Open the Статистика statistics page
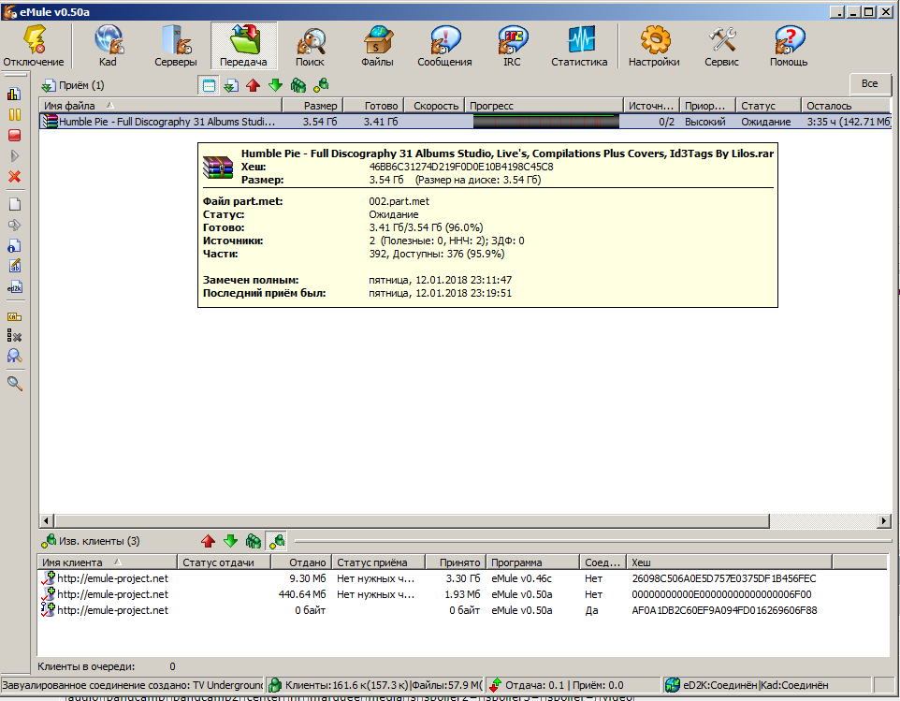 579,46
